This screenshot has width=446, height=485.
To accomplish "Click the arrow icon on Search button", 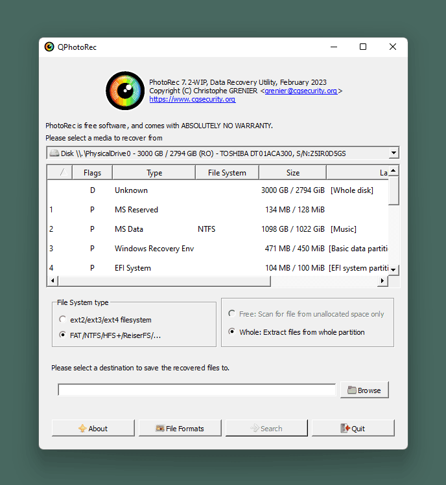I will (255, 428).
